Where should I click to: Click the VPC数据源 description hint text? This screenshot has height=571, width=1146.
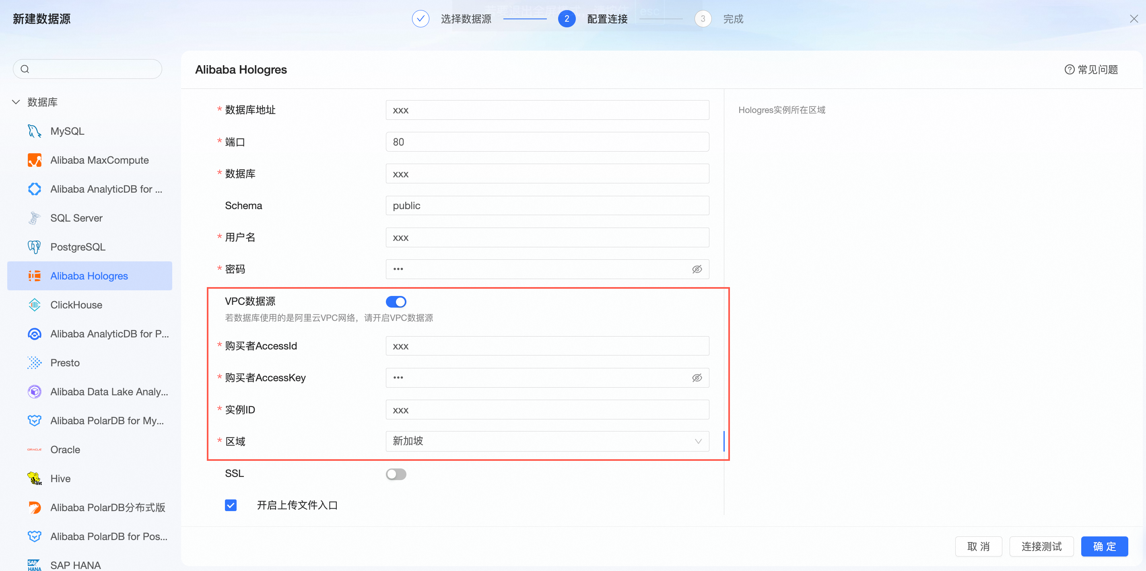point(329,318)
